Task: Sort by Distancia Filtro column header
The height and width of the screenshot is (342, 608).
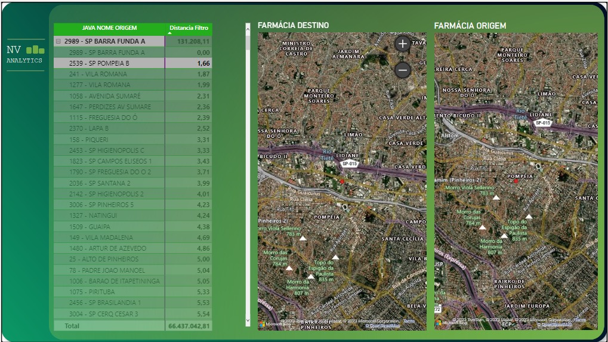Action: pyautogui.click(x=189, y=28)
